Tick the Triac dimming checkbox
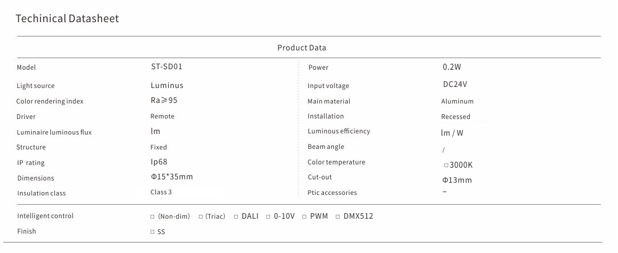 pyautogui.click(x=201, y=216)
